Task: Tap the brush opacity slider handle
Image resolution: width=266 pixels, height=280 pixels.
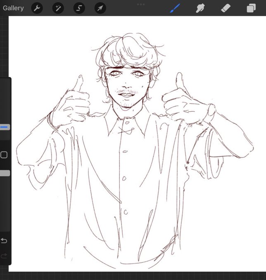Action: click(x=5, y=173)
